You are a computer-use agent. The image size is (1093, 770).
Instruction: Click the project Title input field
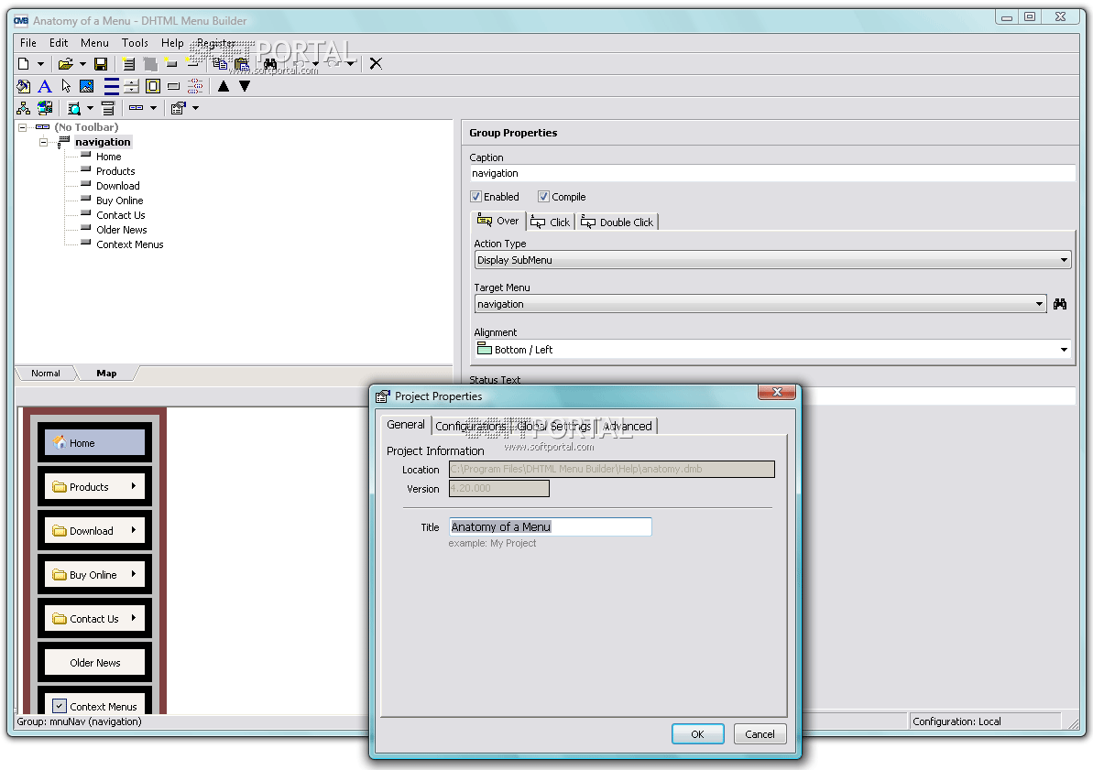point(550,526)
